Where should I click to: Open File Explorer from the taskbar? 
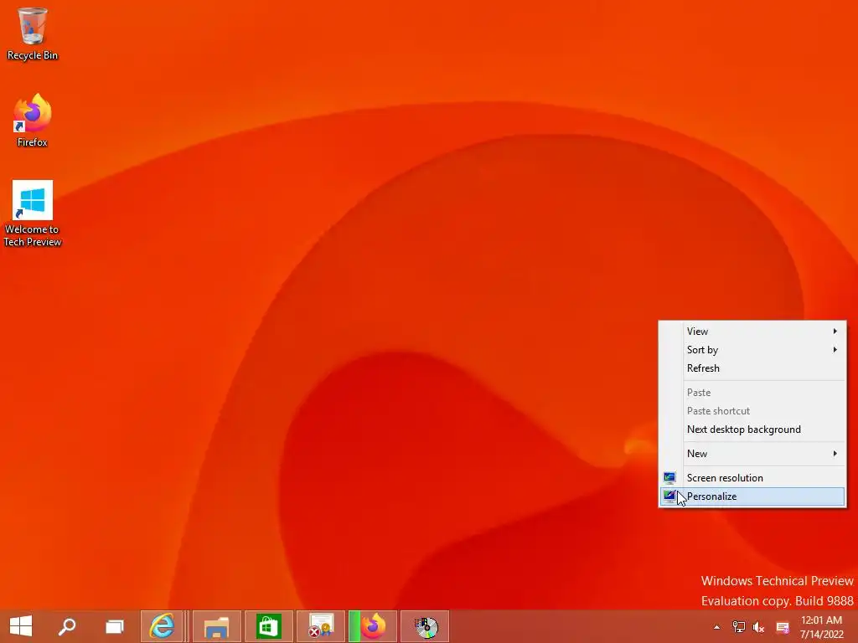(217, 626)
